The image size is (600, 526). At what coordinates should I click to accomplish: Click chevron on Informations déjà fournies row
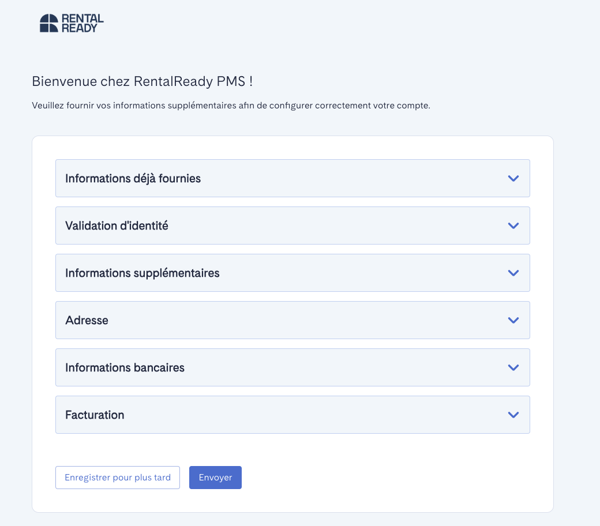click(513, 178)
